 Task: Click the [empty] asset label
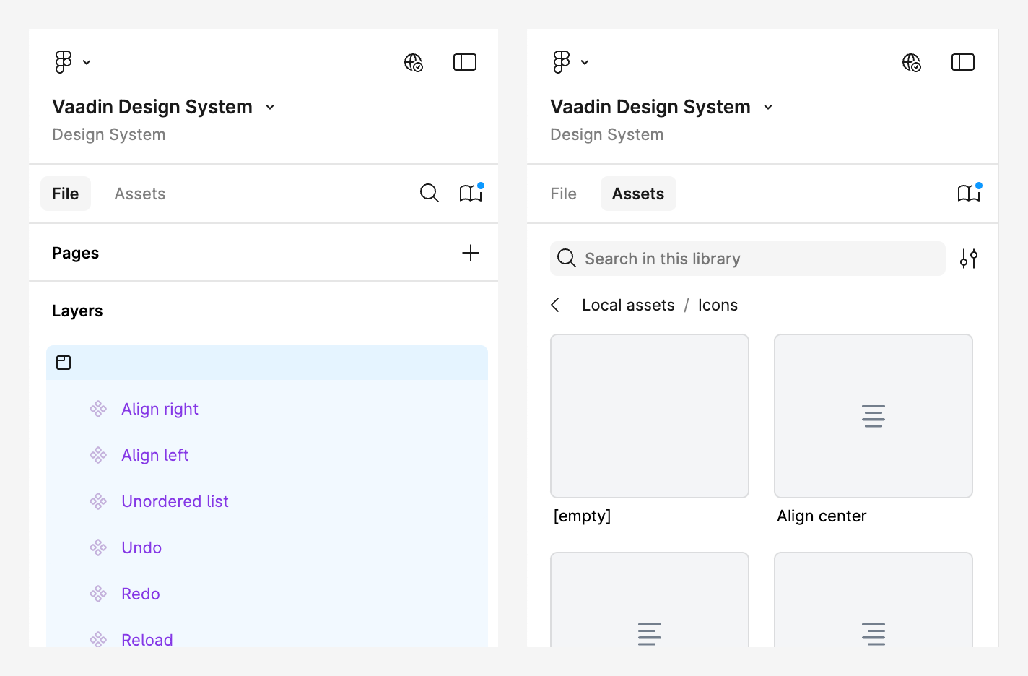click(582, 516)
